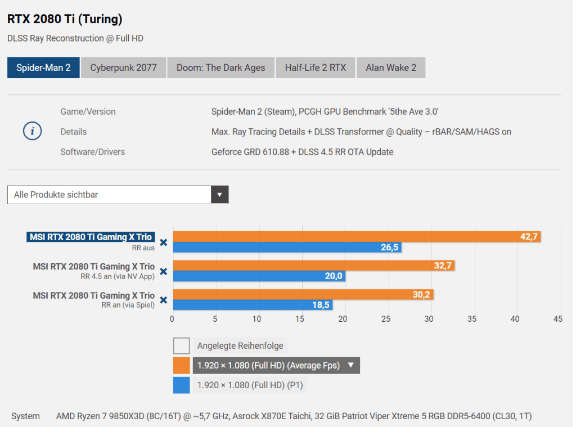Click the blue 26,5 P1 bar
Viewport: 576px width, 427px height.
click(287, 248)
